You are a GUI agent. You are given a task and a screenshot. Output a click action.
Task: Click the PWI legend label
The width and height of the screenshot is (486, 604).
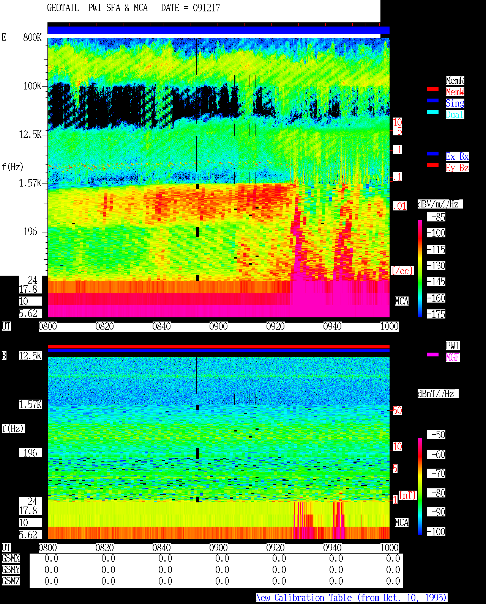[453, 346]
